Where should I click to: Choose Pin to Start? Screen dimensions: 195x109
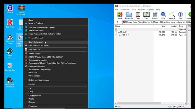click(56, 73)
